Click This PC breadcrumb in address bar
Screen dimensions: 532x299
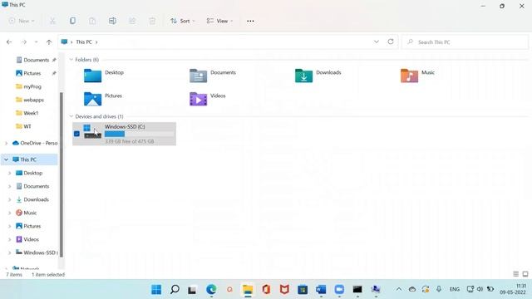tap(84, 42)
